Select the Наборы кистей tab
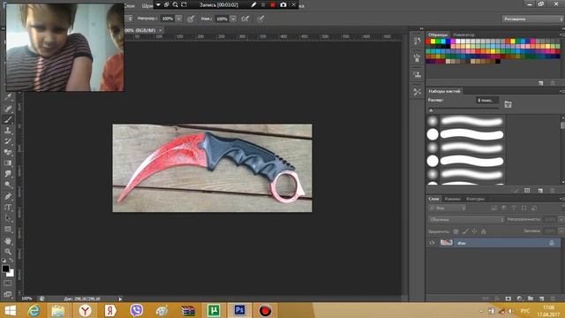The image size is (565, 318). 444,91
